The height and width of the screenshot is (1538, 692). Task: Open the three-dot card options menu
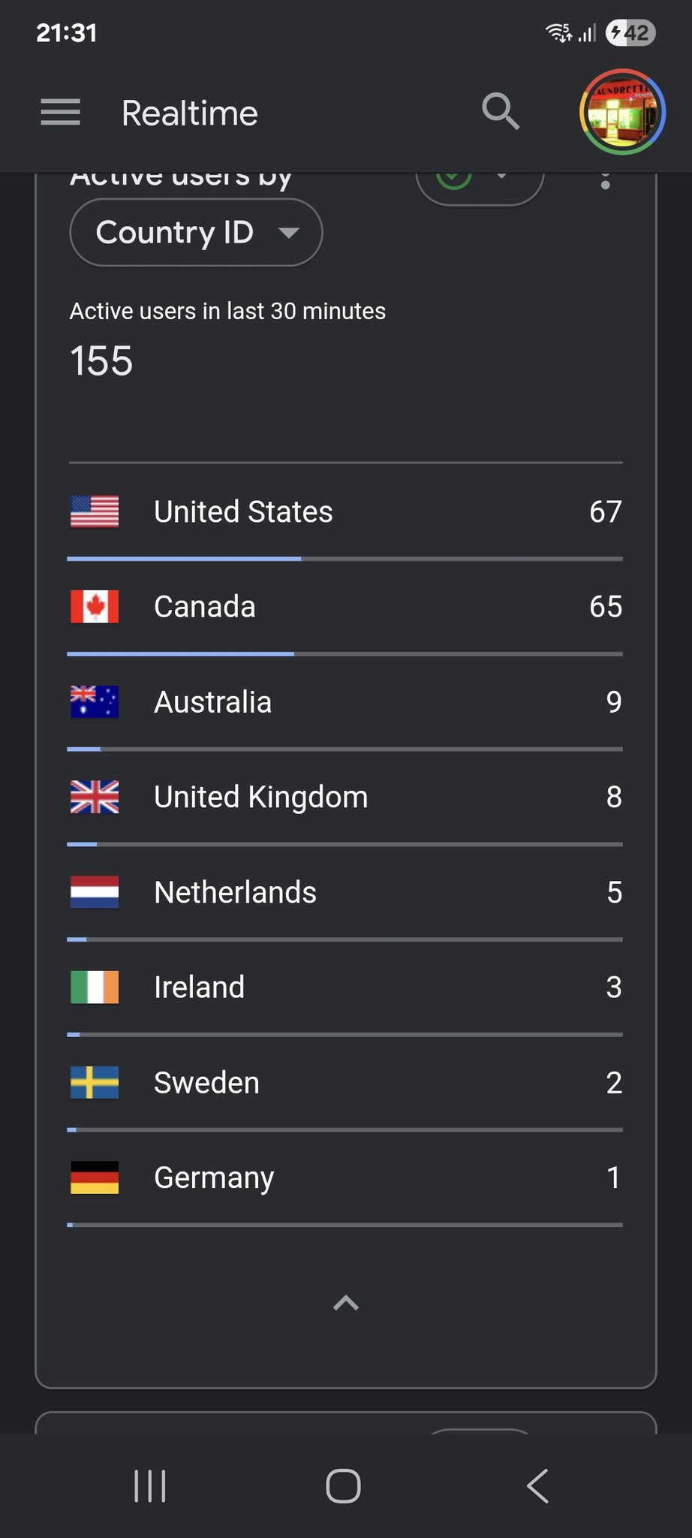coord(606,180)
